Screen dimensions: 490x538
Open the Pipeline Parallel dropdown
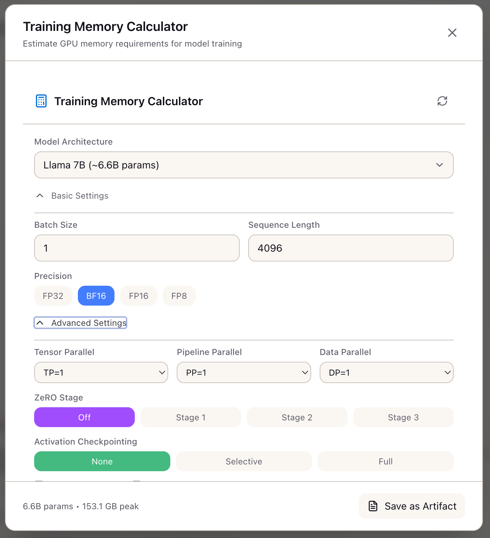point(244,372)
